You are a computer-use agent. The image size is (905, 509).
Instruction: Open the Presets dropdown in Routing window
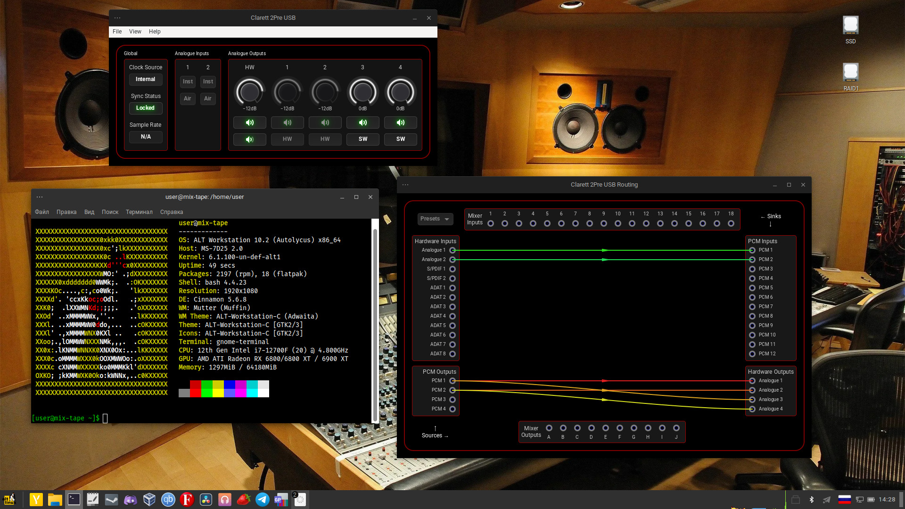(435, 219)
